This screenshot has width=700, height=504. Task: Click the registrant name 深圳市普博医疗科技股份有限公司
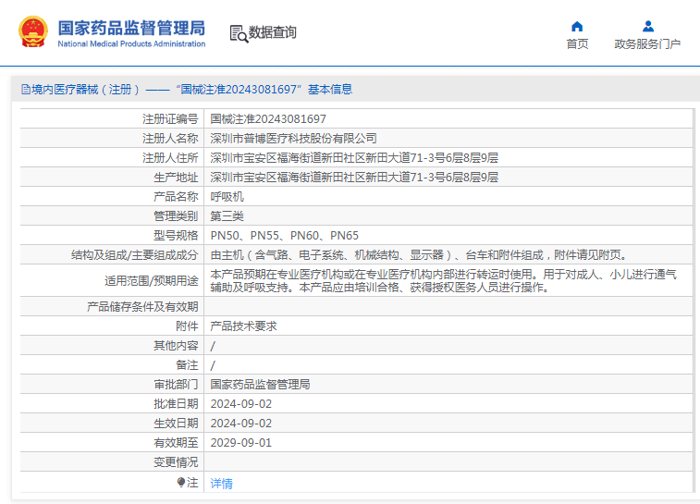point(293,139)
